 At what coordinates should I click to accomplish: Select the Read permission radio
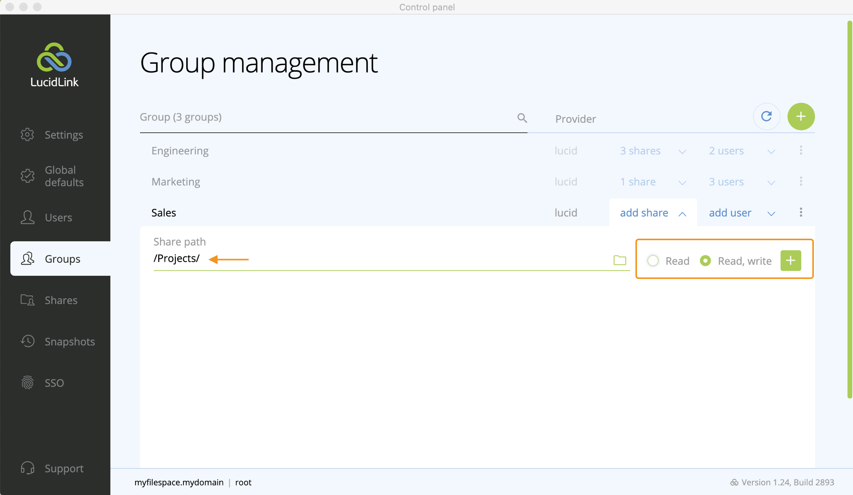[x=653, y=261]
